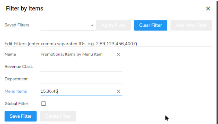Click the Department label
218x124 pixels.
[16, 79]
